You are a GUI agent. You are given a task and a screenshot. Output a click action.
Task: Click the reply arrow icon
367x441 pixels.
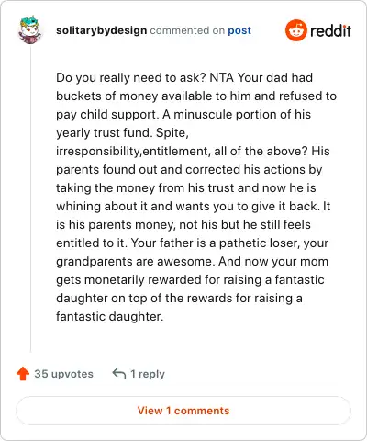(119, 374)
